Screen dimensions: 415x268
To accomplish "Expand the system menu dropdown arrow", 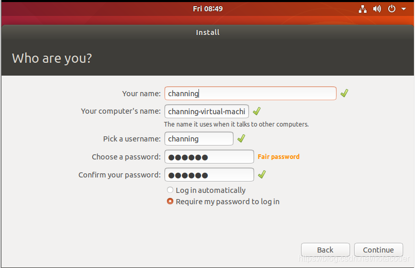I will click(404, 9).
